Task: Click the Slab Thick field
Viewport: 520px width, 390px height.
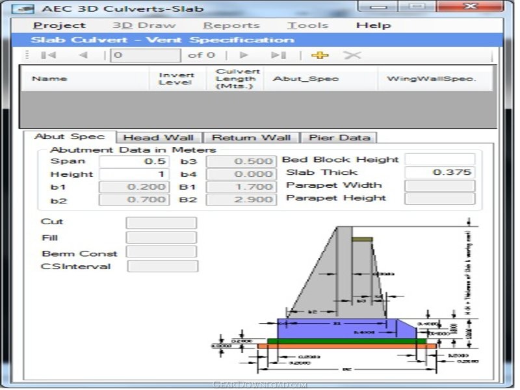Action: 440,172
